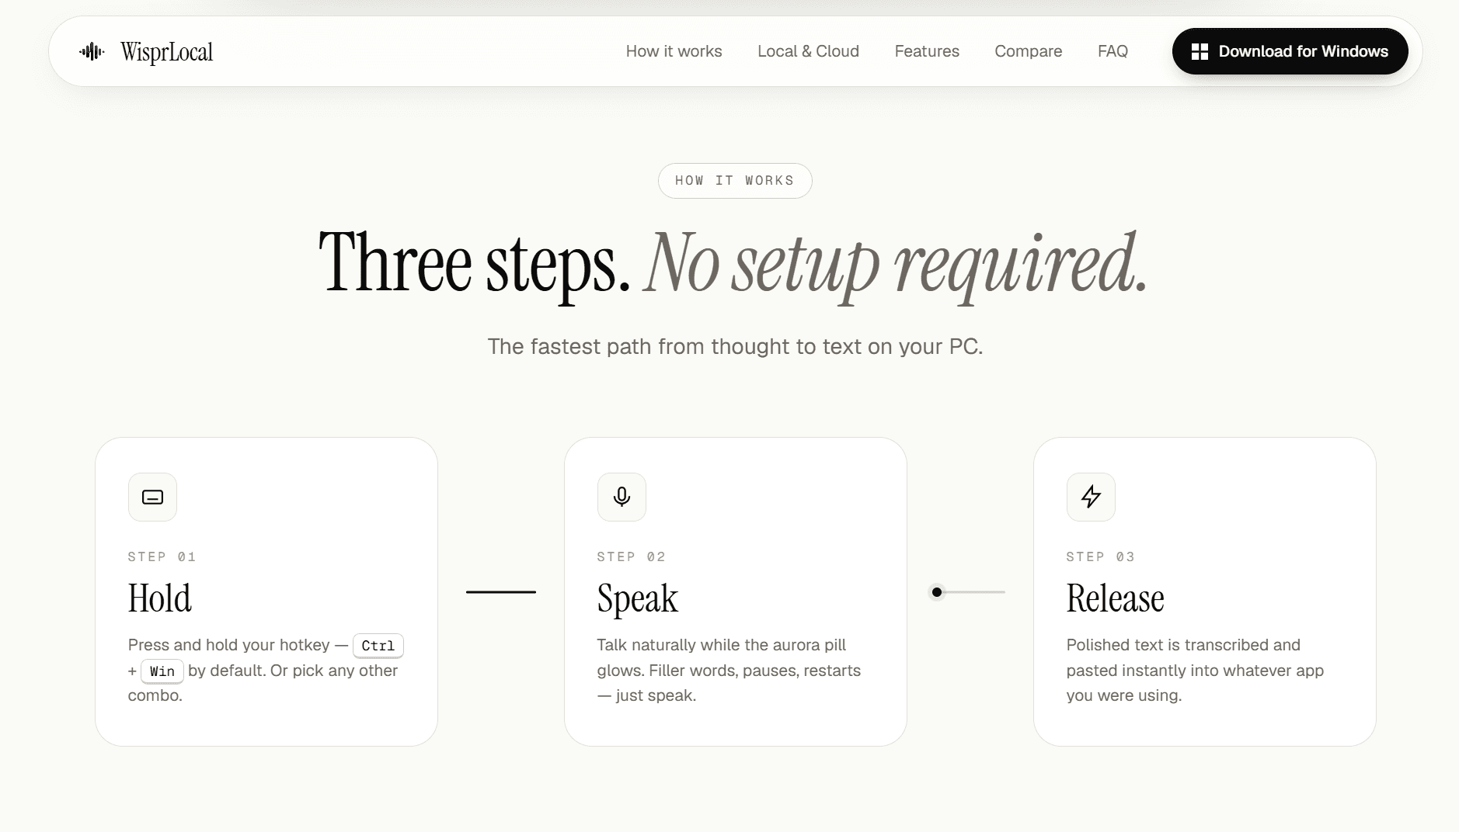Open the How it works nav link
Image resolution: width=1459 pixels, height=832 pixels.
pos(674,51)
